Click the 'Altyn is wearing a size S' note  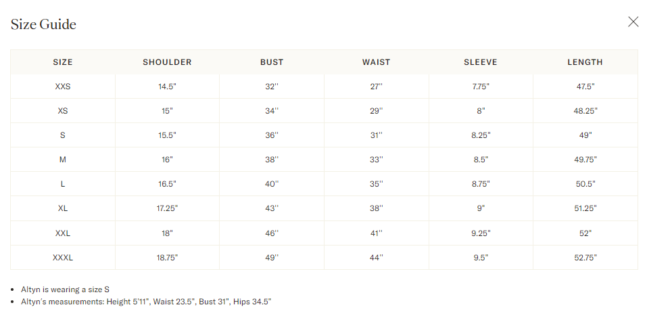[x=65, y=289]
